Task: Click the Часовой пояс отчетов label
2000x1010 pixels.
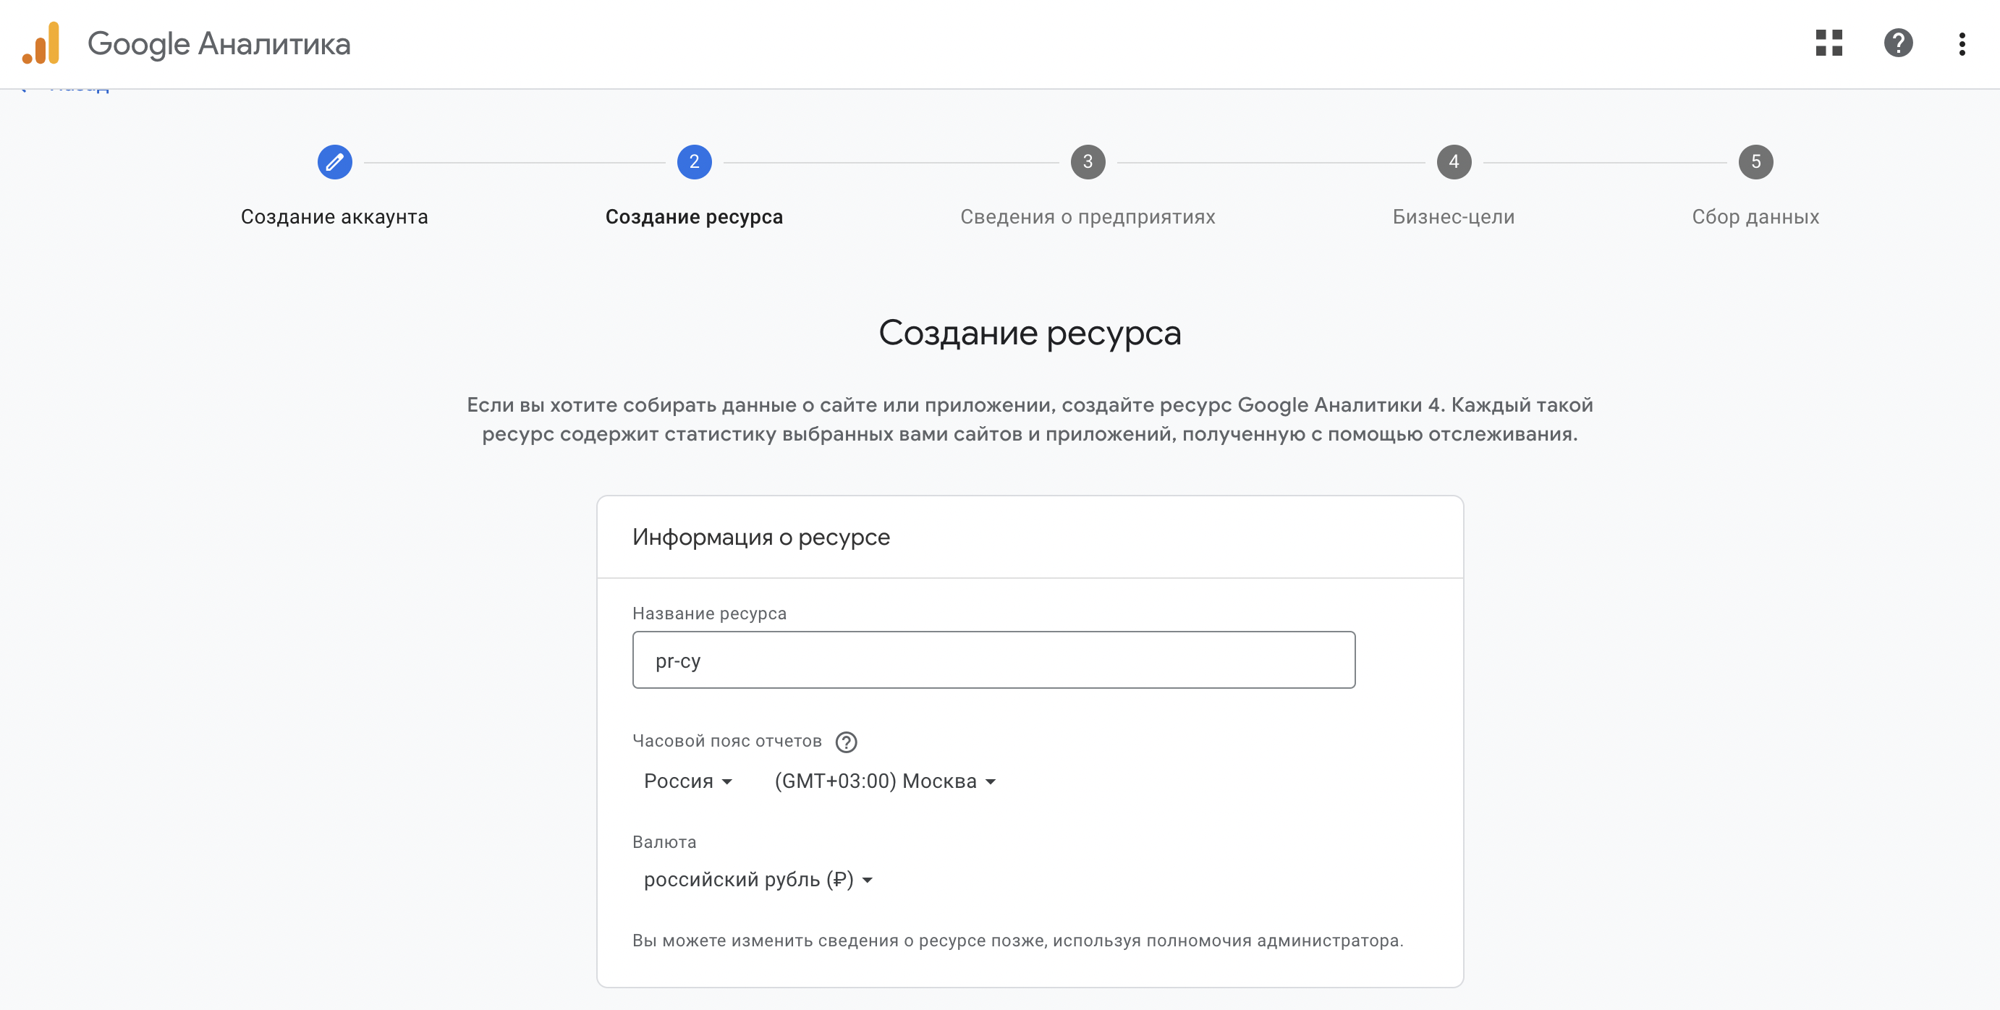Action: [727, 742]
